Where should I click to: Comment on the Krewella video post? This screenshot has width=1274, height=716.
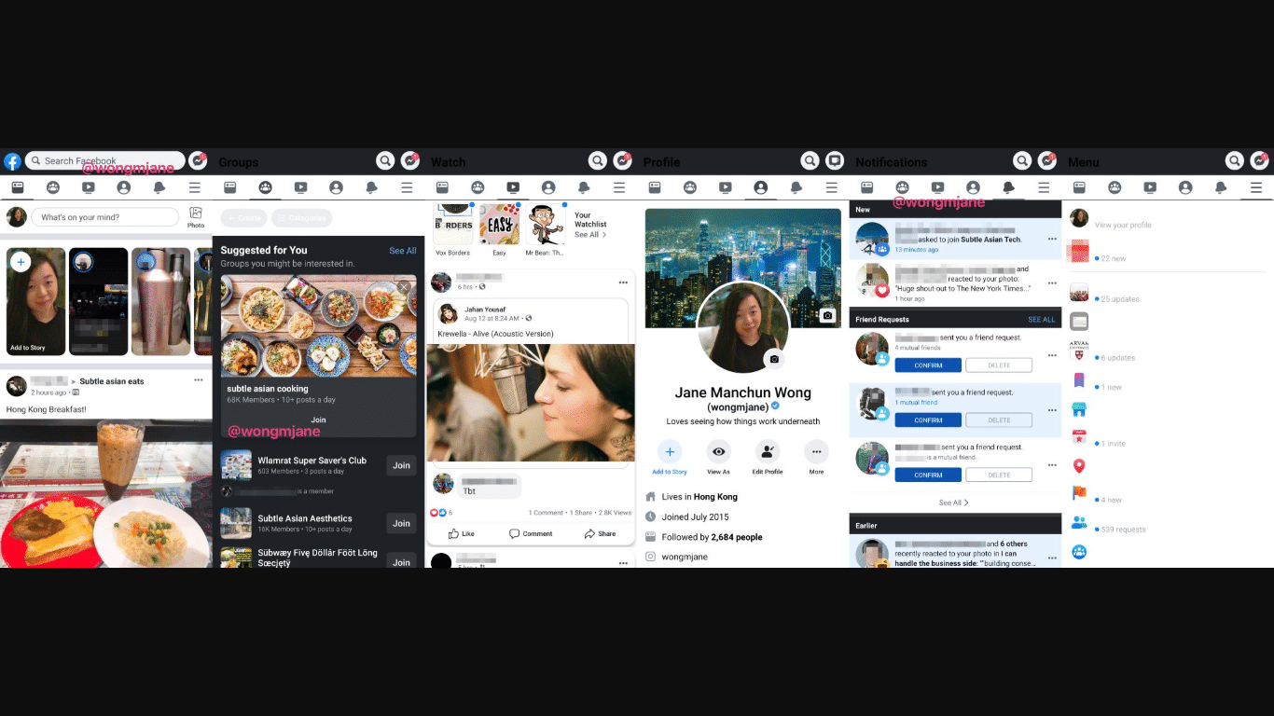pos(531,534)
